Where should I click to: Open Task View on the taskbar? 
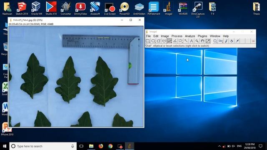pos(81,146)
